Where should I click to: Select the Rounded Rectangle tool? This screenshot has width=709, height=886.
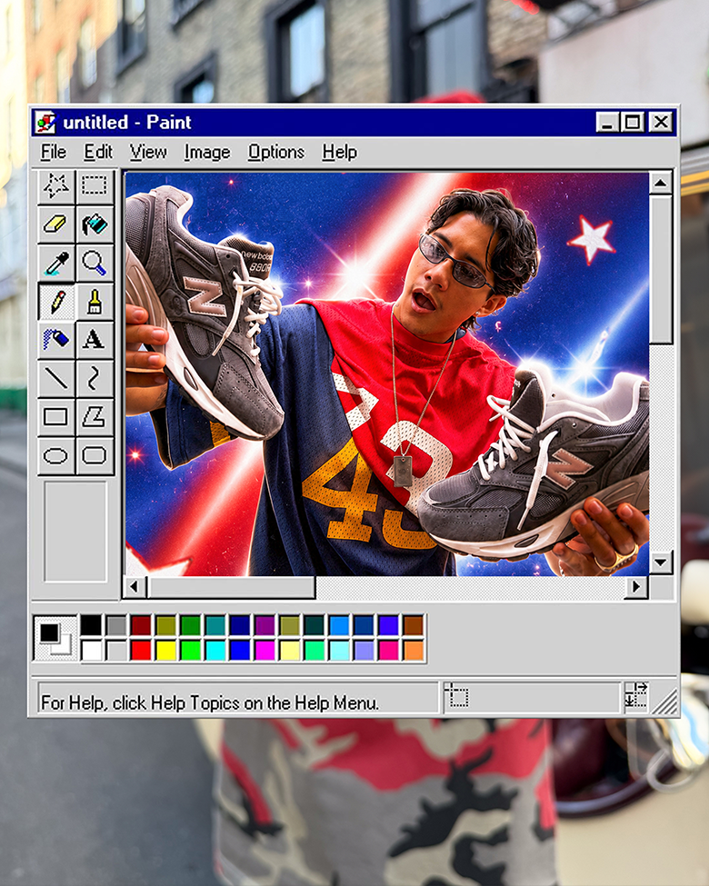click(x=95, y=455)
